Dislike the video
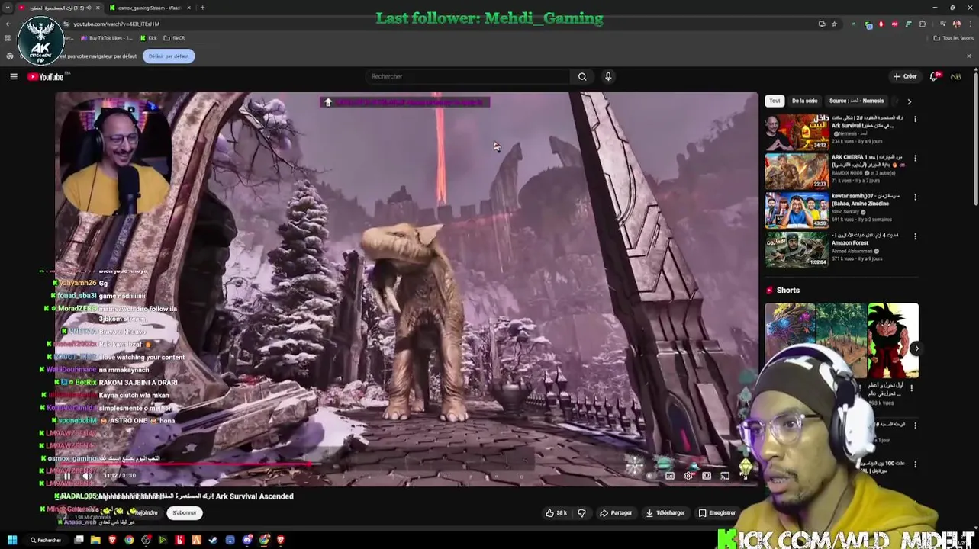 coord(581,513)
